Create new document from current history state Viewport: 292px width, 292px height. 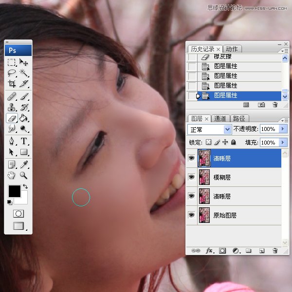click(x=246, y=105)
